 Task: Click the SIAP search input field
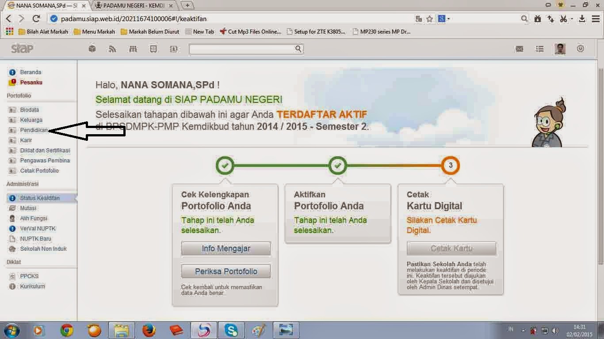click(242, 49)
